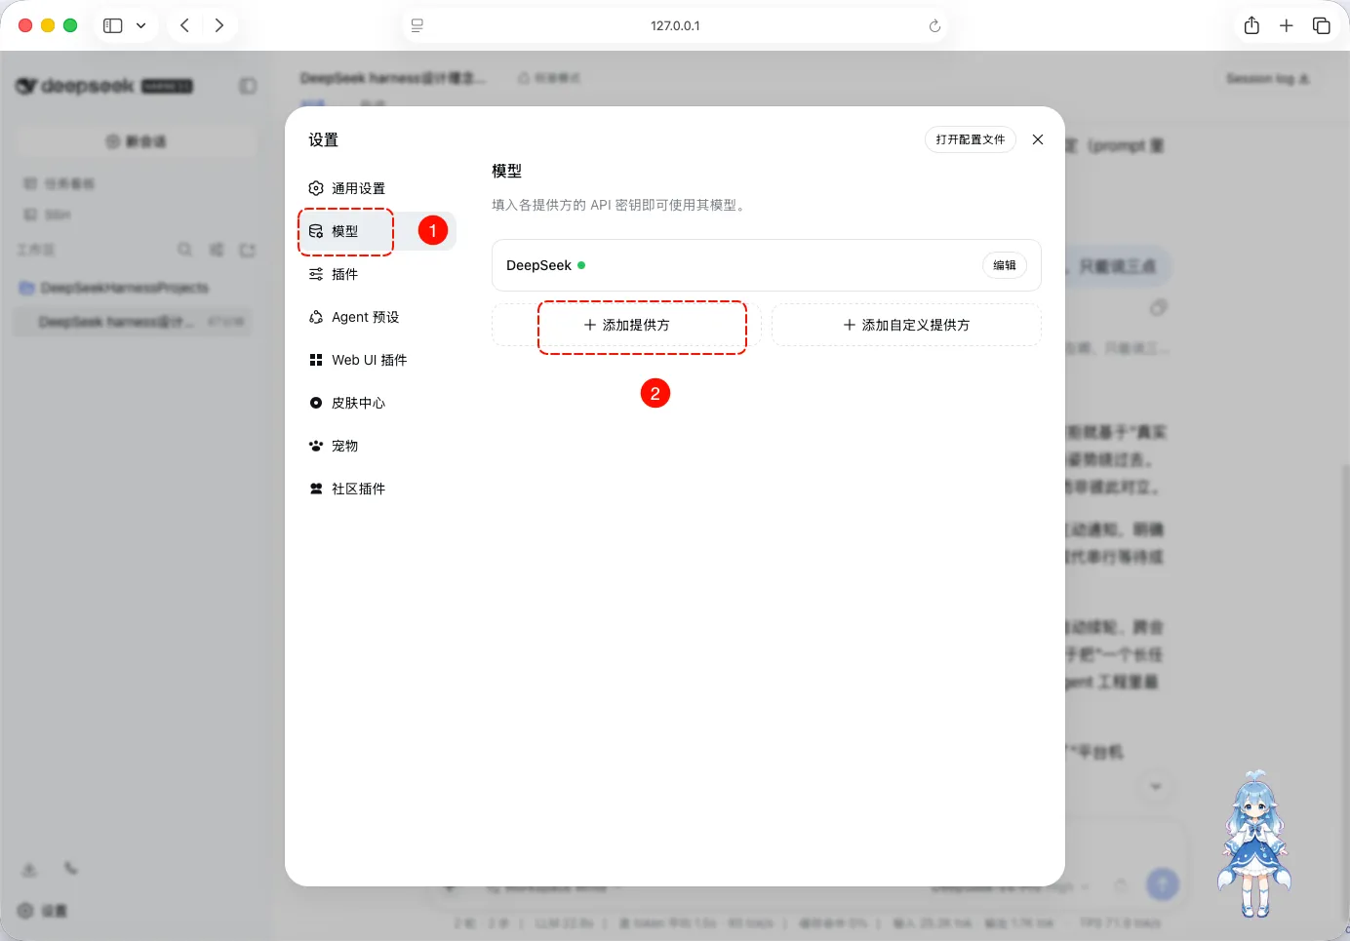Click 编辑 for the DeepSeek provider

[1005, 265]
